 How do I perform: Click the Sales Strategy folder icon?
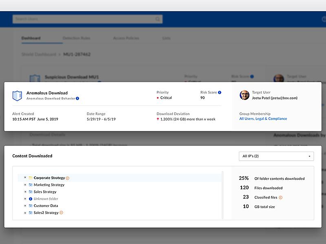31,192
